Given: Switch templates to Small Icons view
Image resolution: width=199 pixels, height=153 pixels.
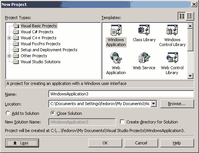Looking at the screenshot, I should point(190,16).
